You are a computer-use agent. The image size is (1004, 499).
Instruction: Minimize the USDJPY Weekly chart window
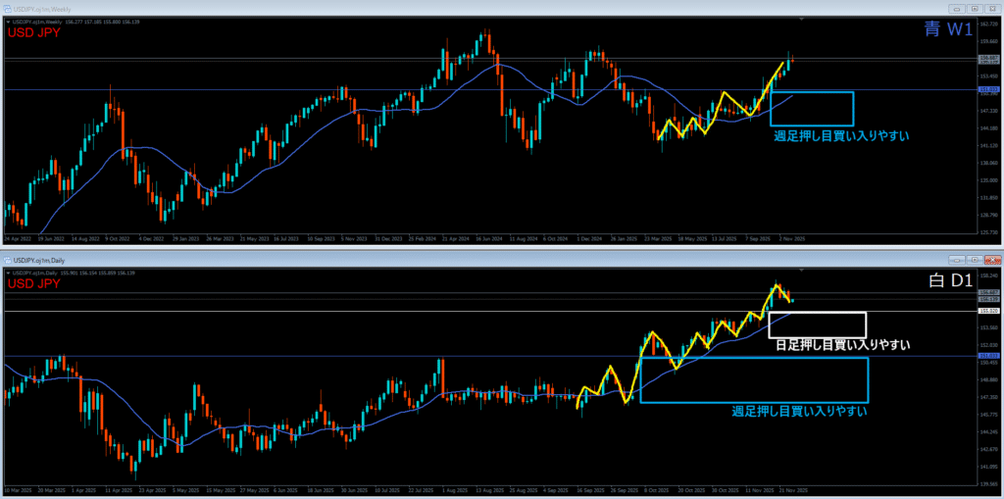click(956, 8)
